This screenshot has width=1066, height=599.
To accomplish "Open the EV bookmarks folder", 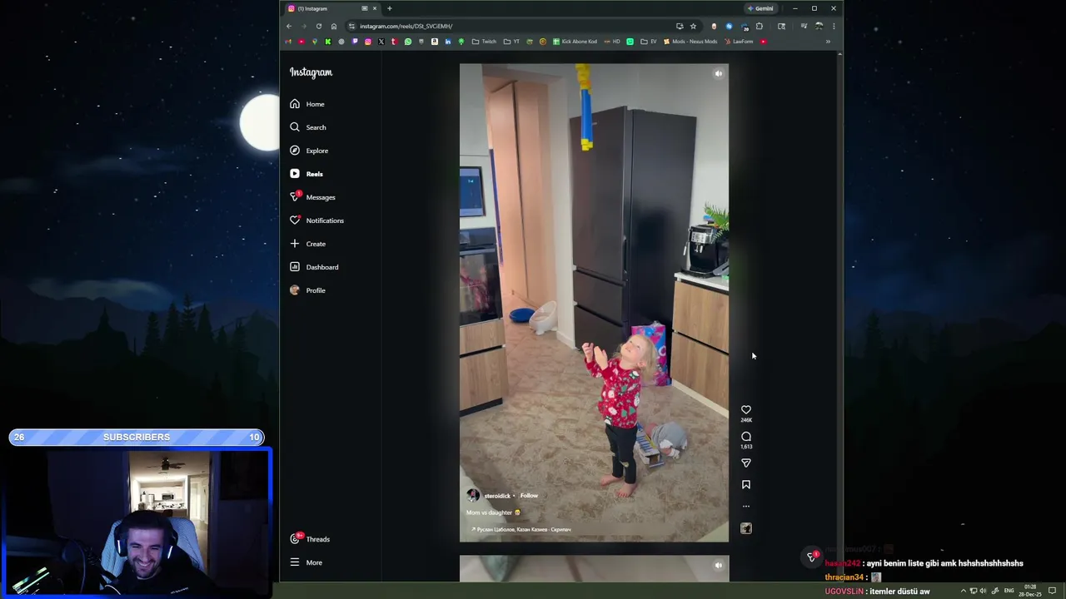I will [x=648, y=42].
